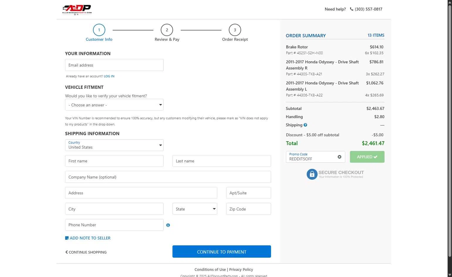Focus the Address field
This screenshot has height=277, width=452.
(141, 193)
